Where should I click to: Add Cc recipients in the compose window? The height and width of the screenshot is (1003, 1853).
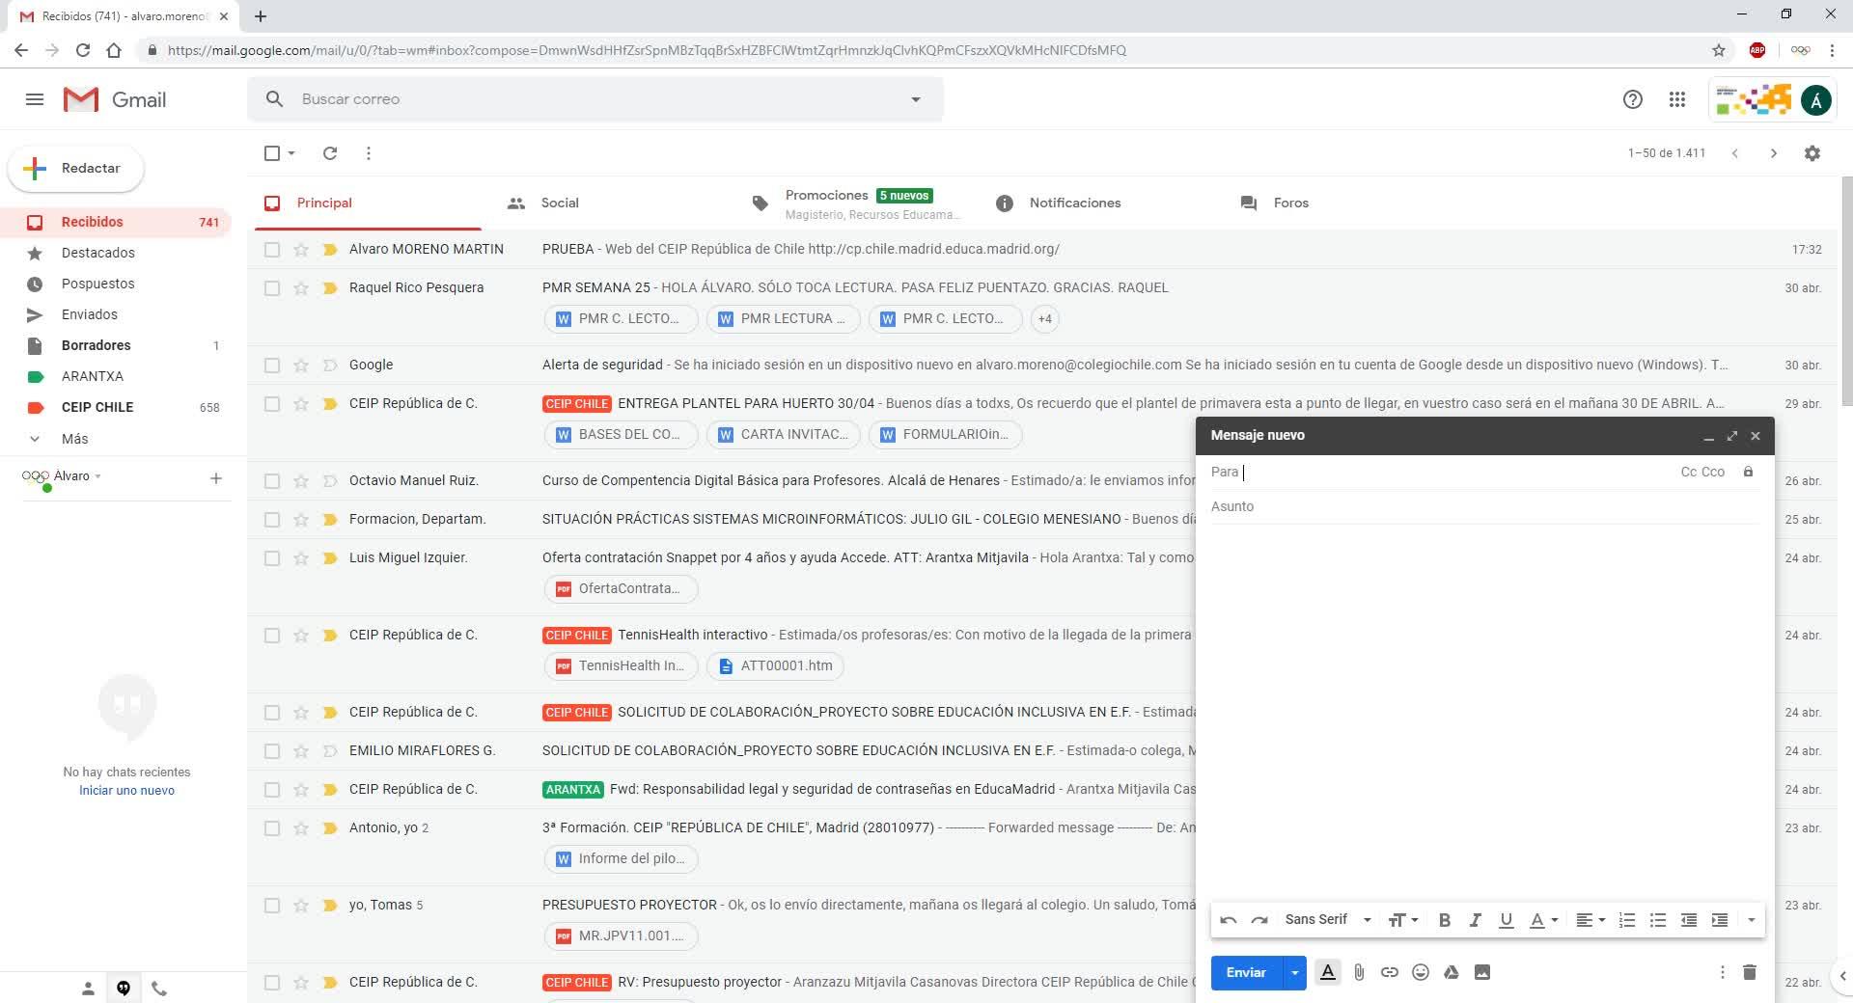coord(1689,473)
